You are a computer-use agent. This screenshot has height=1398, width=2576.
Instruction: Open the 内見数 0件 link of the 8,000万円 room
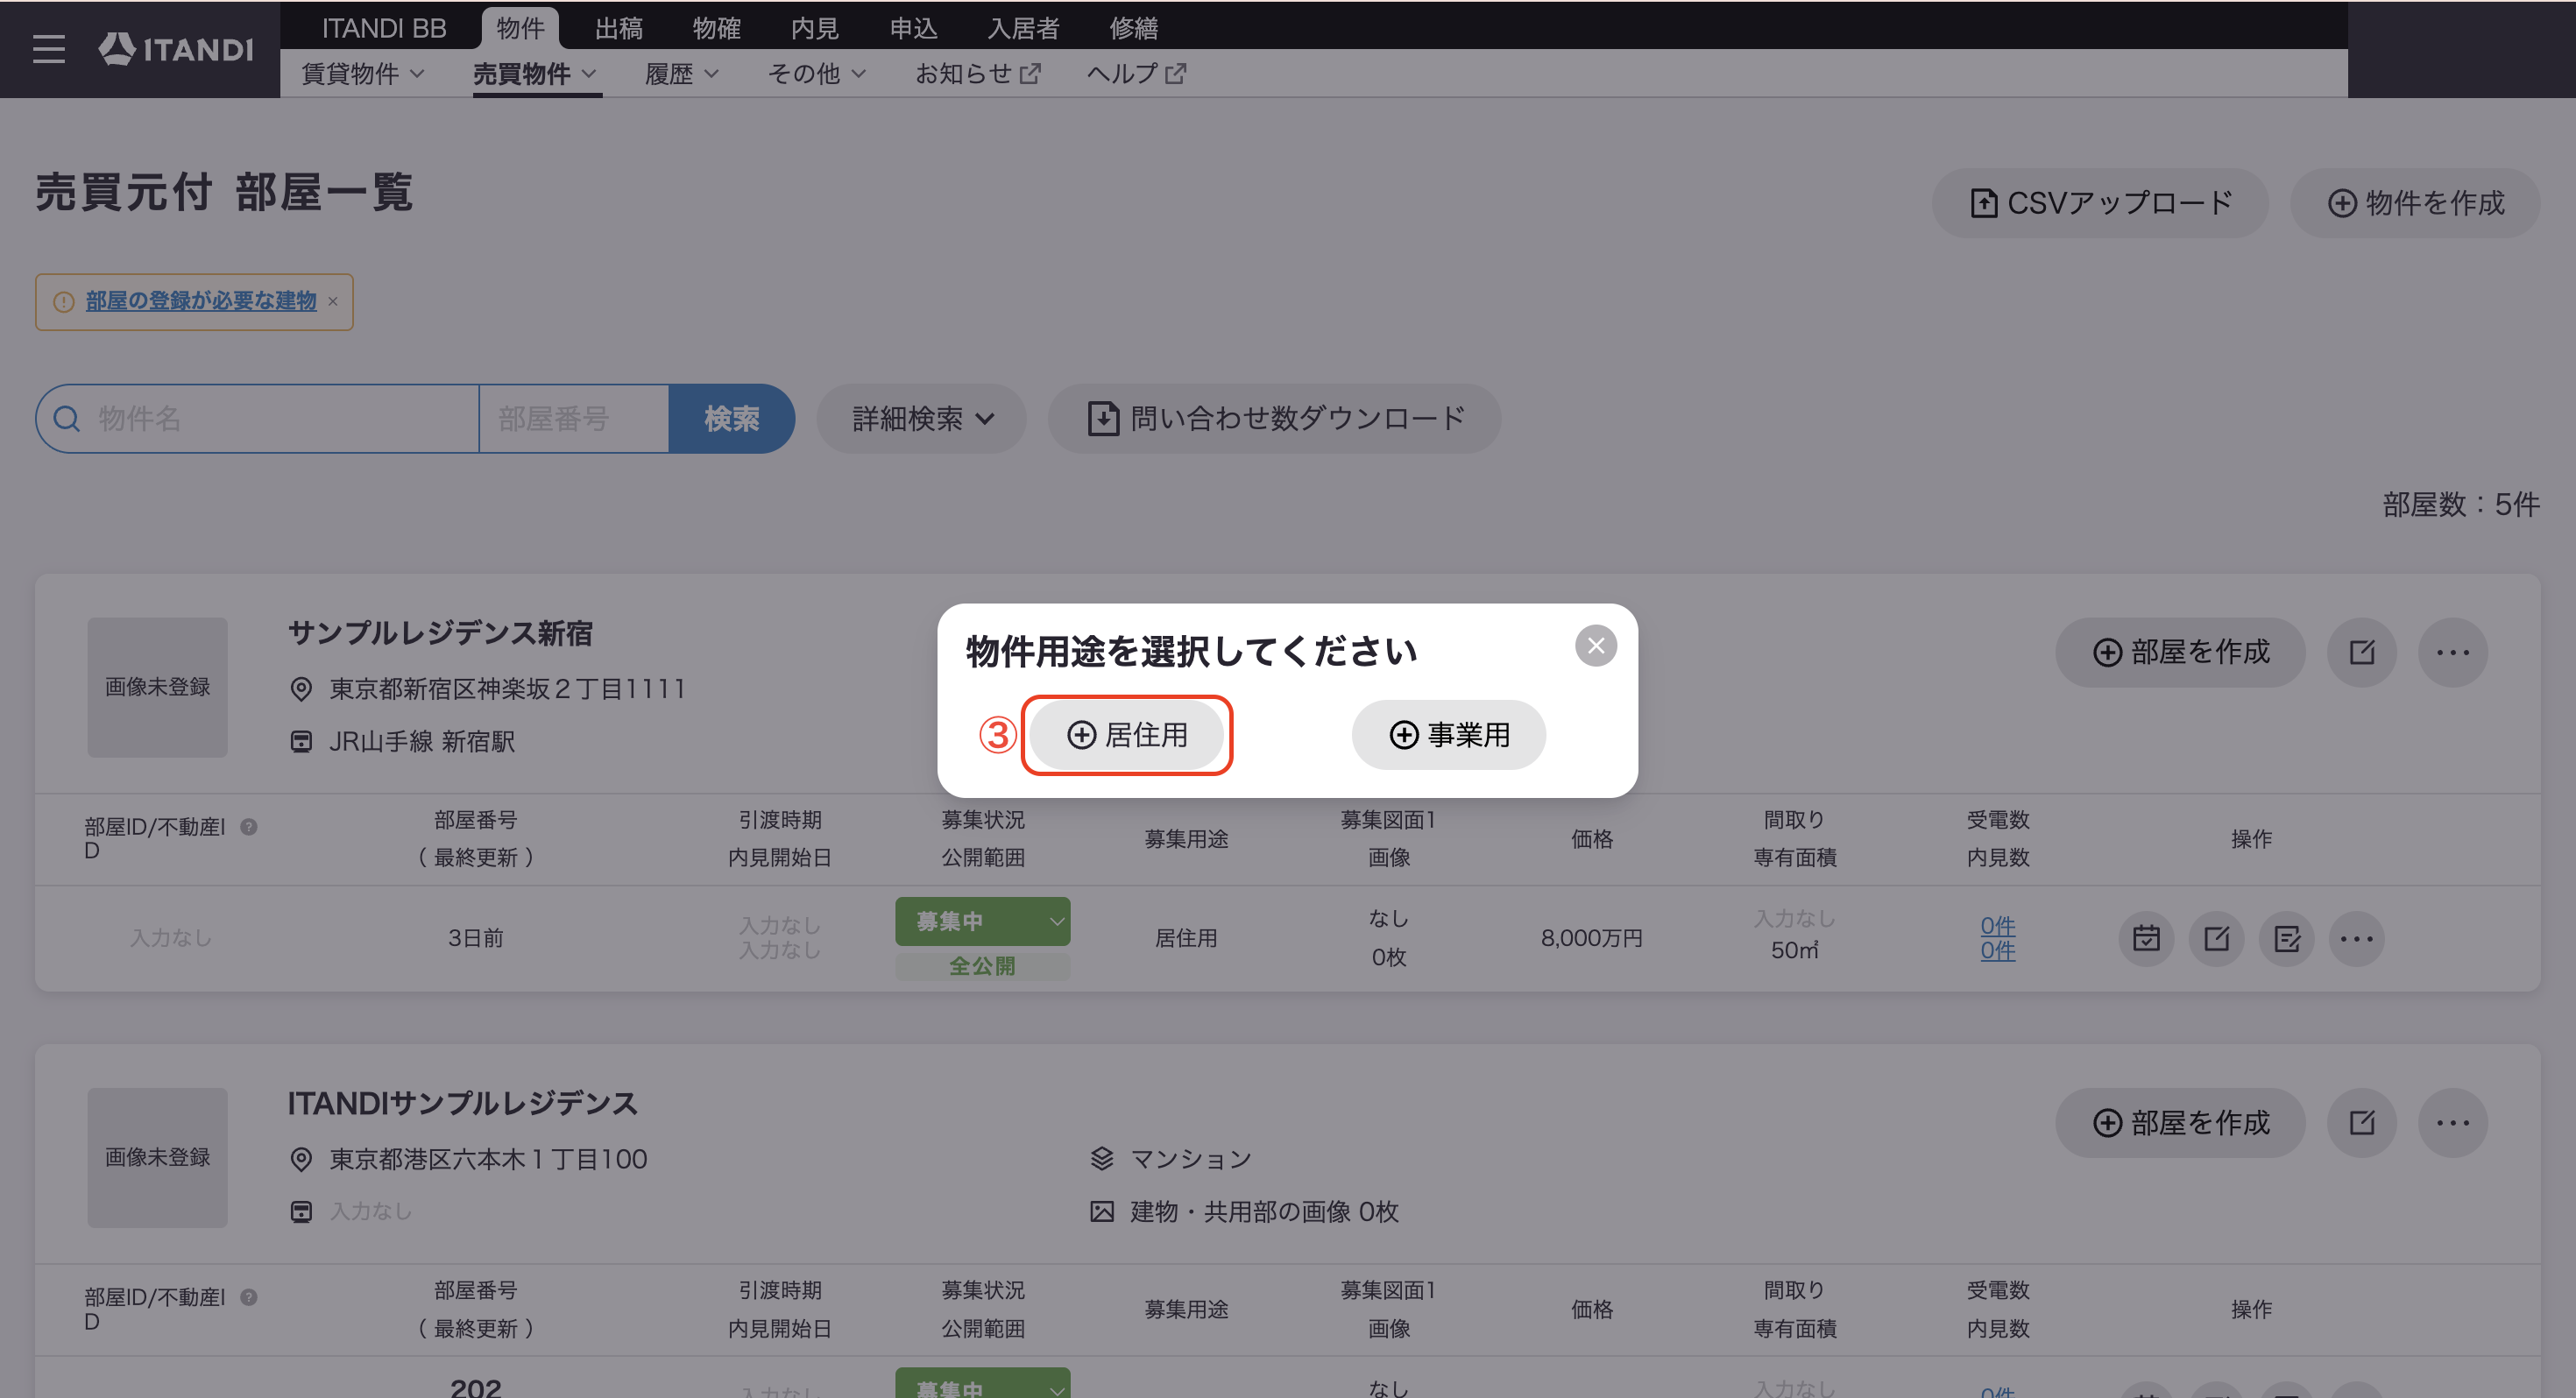point(1997,951)
